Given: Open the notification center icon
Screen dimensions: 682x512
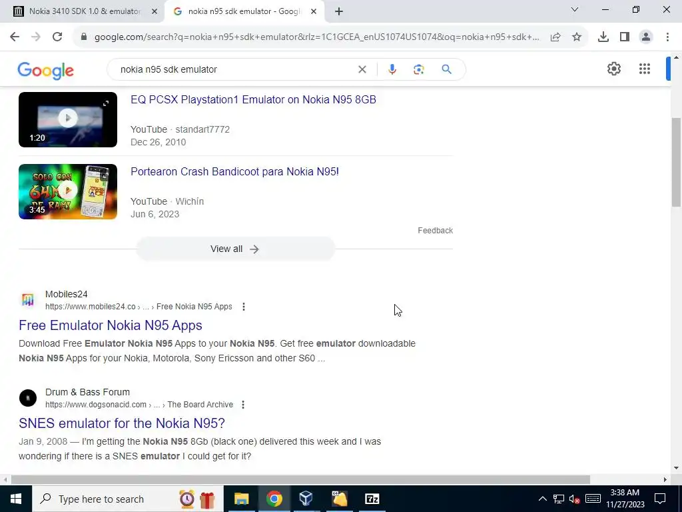Looking at the screenshot, I should (x=660, y=499).
